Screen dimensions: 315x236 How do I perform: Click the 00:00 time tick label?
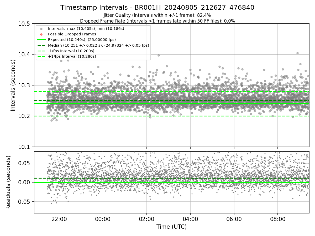pyautogui.click(x=103, y=219)
